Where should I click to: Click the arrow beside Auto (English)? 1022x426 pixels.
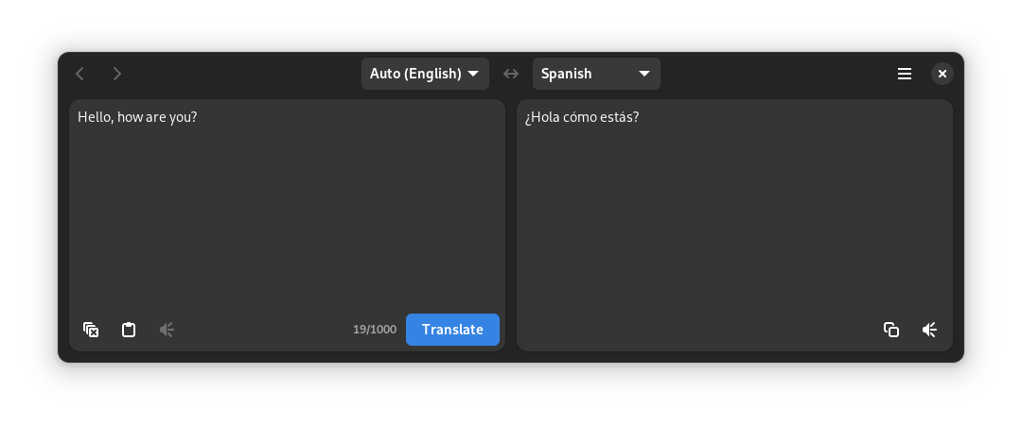point(473,74)
